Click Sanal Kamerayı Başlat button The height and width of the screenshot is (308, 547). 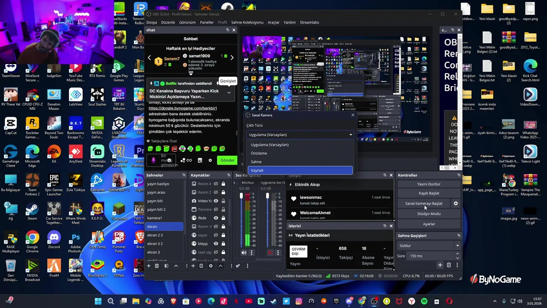pos(424,203)
